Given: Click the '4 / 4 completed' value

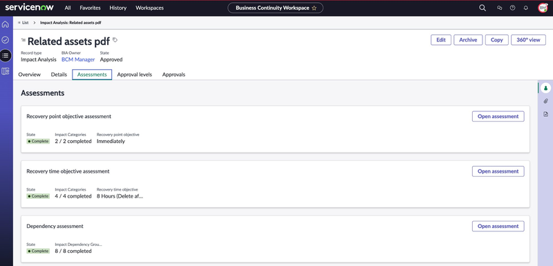Looking at the screenshot, I should [x=73, y=196].
